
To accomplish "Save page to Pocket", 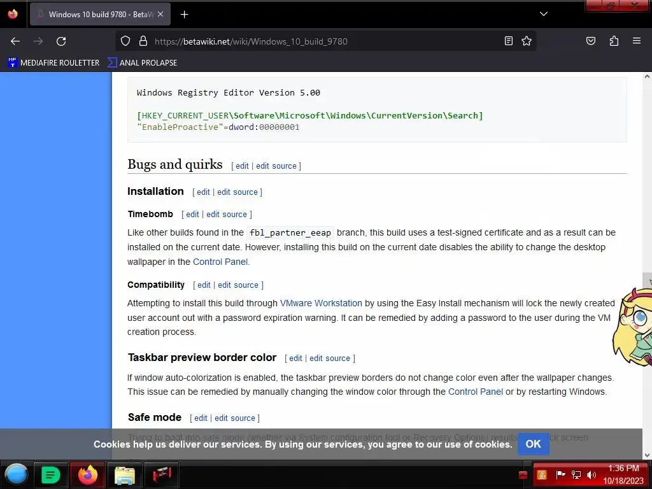I will click(591, 41).
